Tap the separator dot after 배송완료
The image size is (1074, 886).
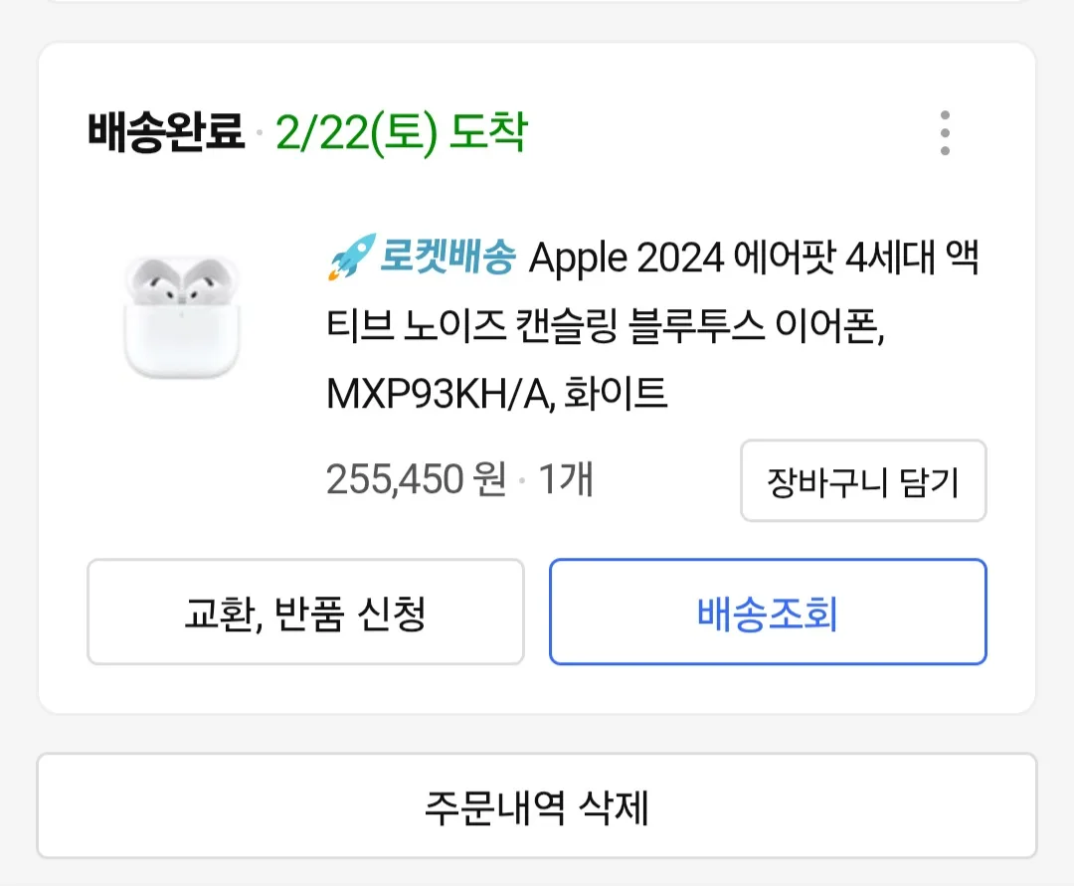pyautogui.click(x=260, y=132)
